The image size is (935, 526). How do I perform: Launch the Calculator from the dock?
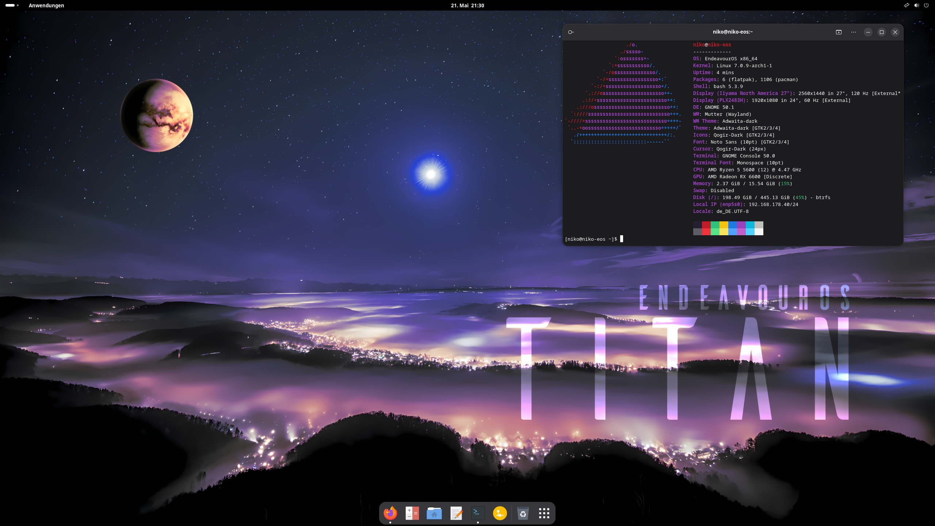(412, 513)
